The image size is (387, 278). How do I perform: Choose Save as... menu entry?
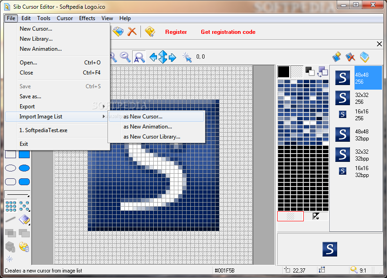click(57, 96)
